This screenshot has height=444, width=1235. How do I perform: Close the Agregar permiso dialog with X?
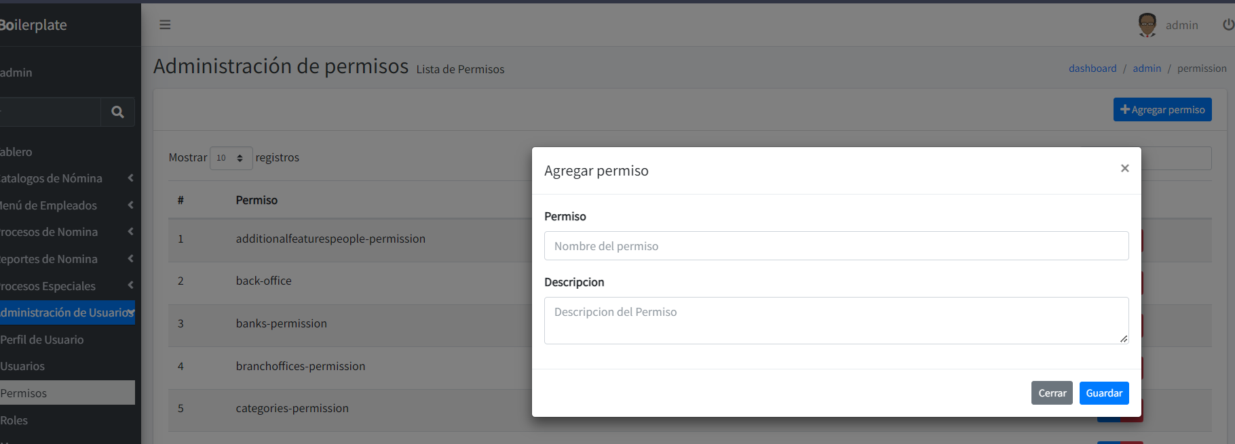pyautogui.click(x=1124, y=169)
